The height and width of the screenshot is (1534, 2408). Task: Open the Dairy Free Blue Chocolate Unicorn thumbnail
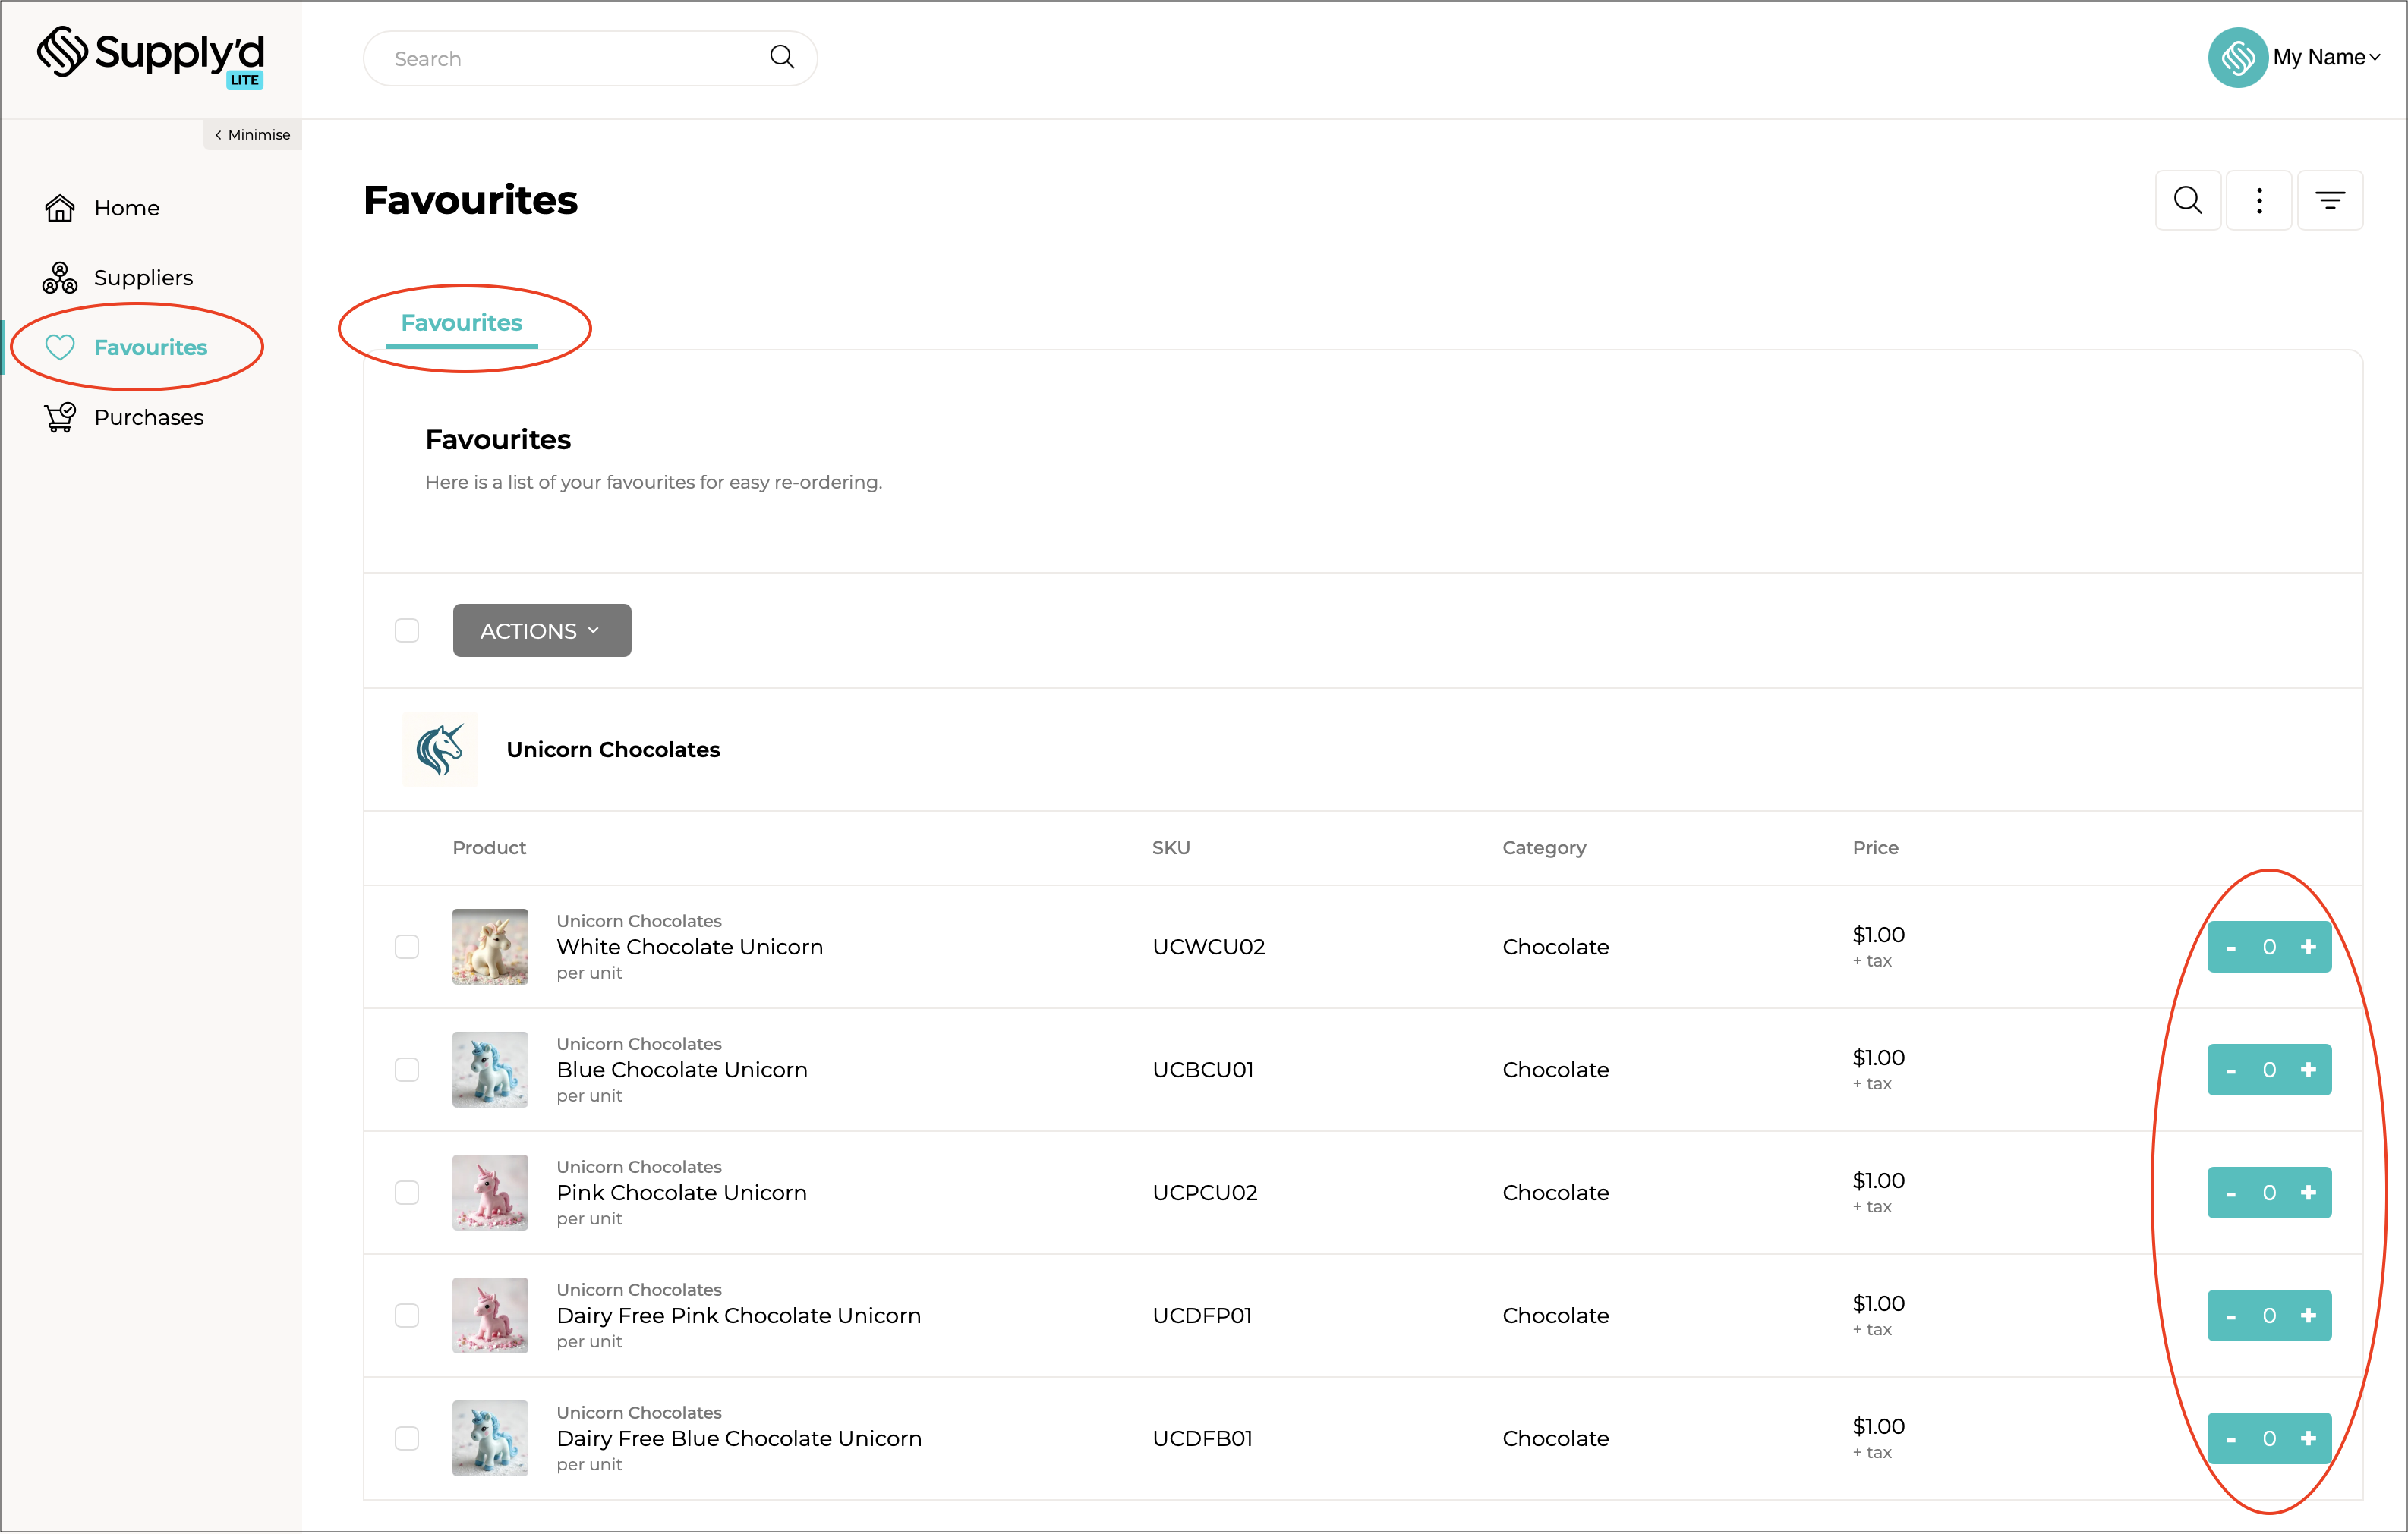[x=490, y=1438]
